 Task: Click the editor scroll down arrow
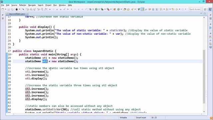click(204, 111)
